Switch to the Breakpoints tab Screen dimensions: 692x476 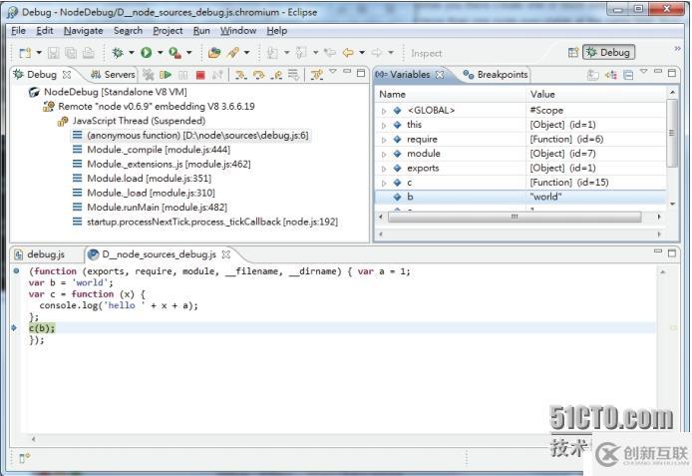pos(496,75)
